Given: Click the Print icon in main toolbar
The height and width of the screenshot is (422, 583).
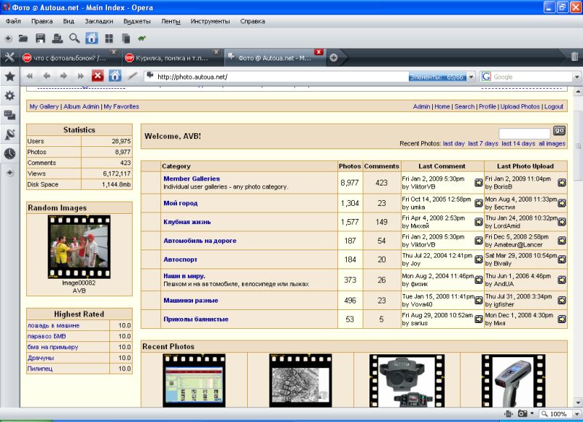Looking at the screenshot, I should pyautogui.click(x=57, y=38).
